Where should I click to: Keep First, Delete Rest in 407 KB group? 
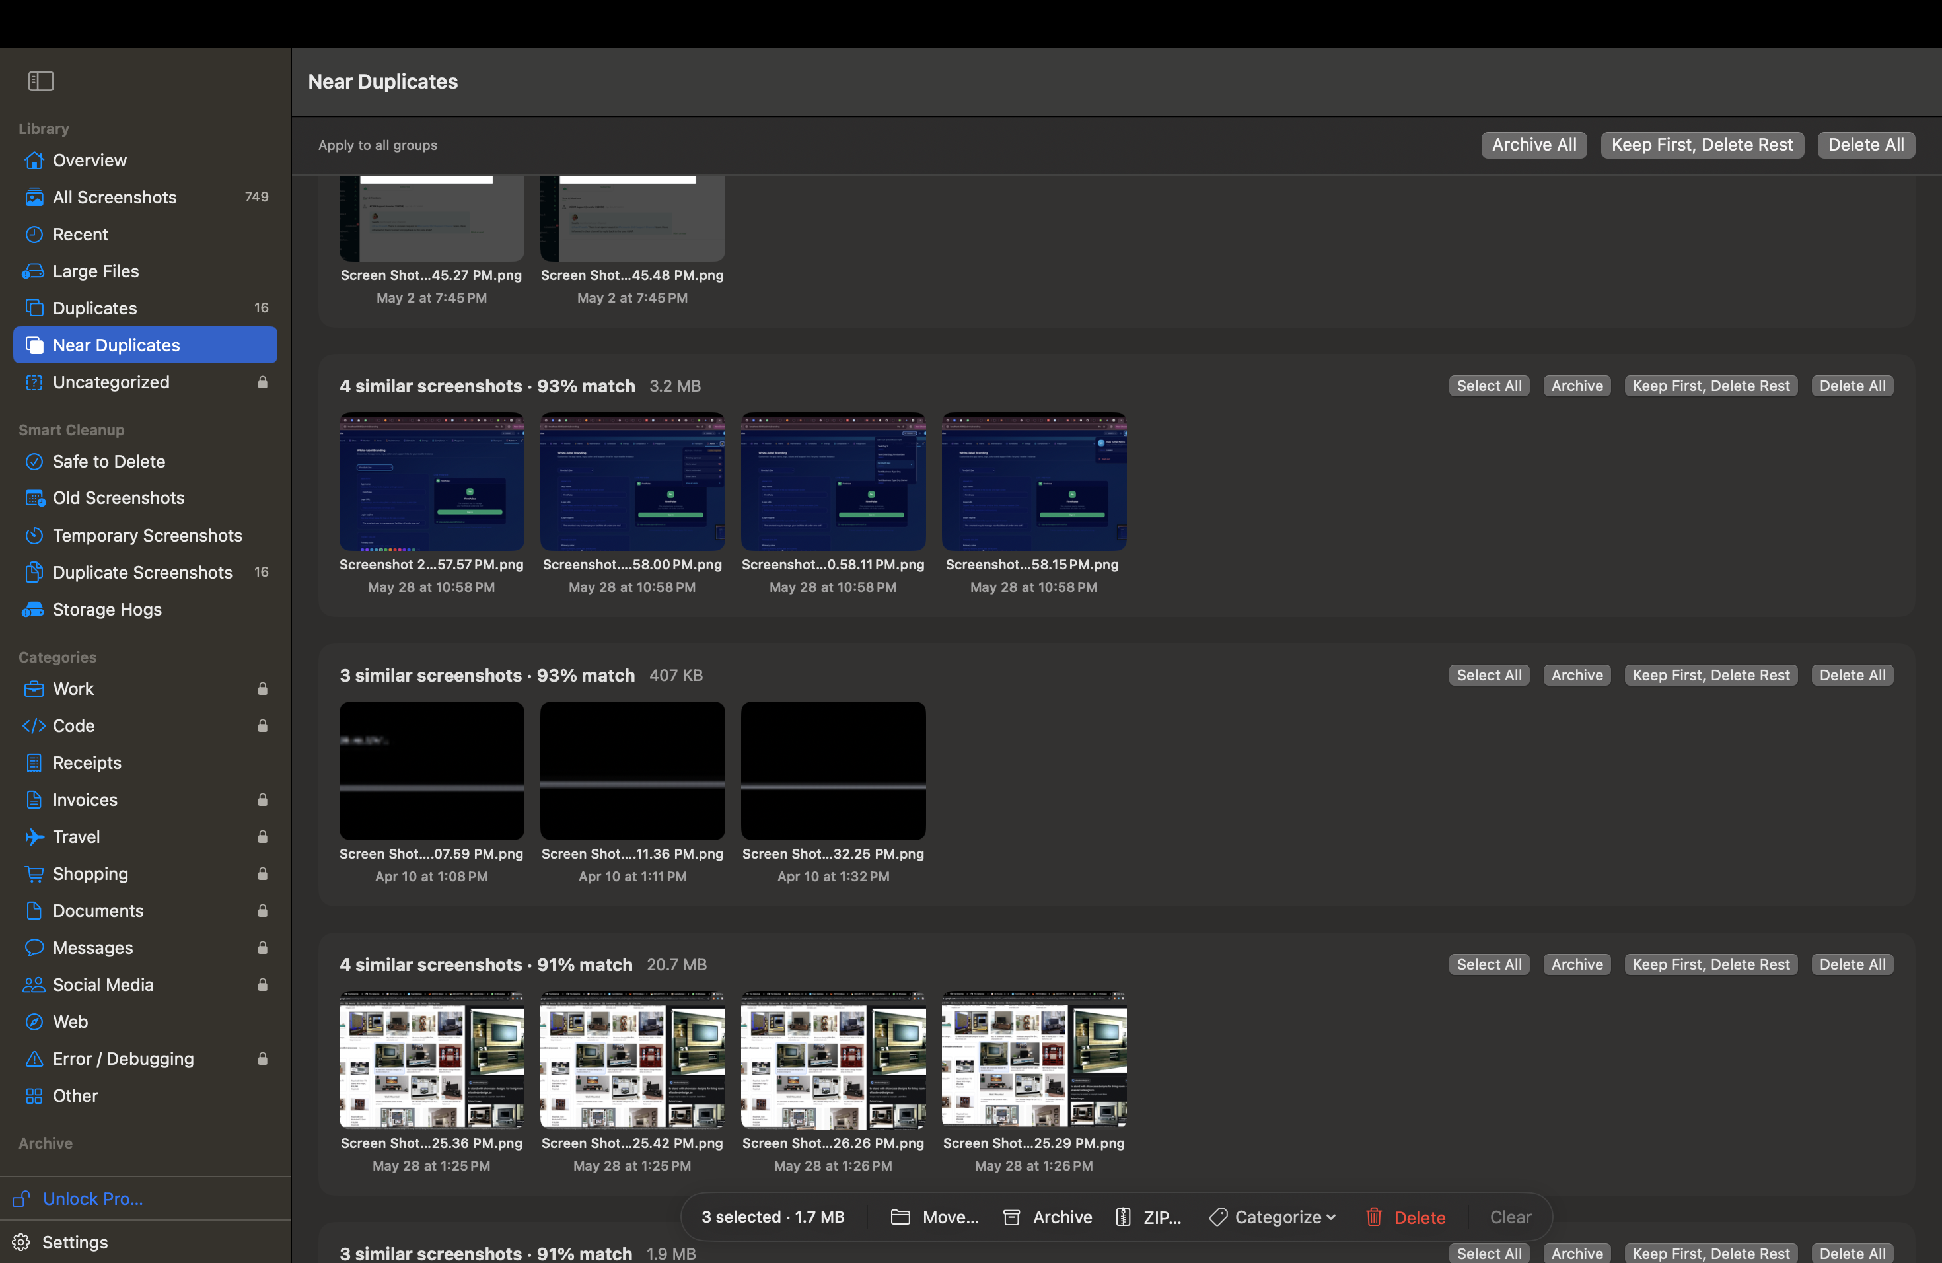coord(1711,674)
